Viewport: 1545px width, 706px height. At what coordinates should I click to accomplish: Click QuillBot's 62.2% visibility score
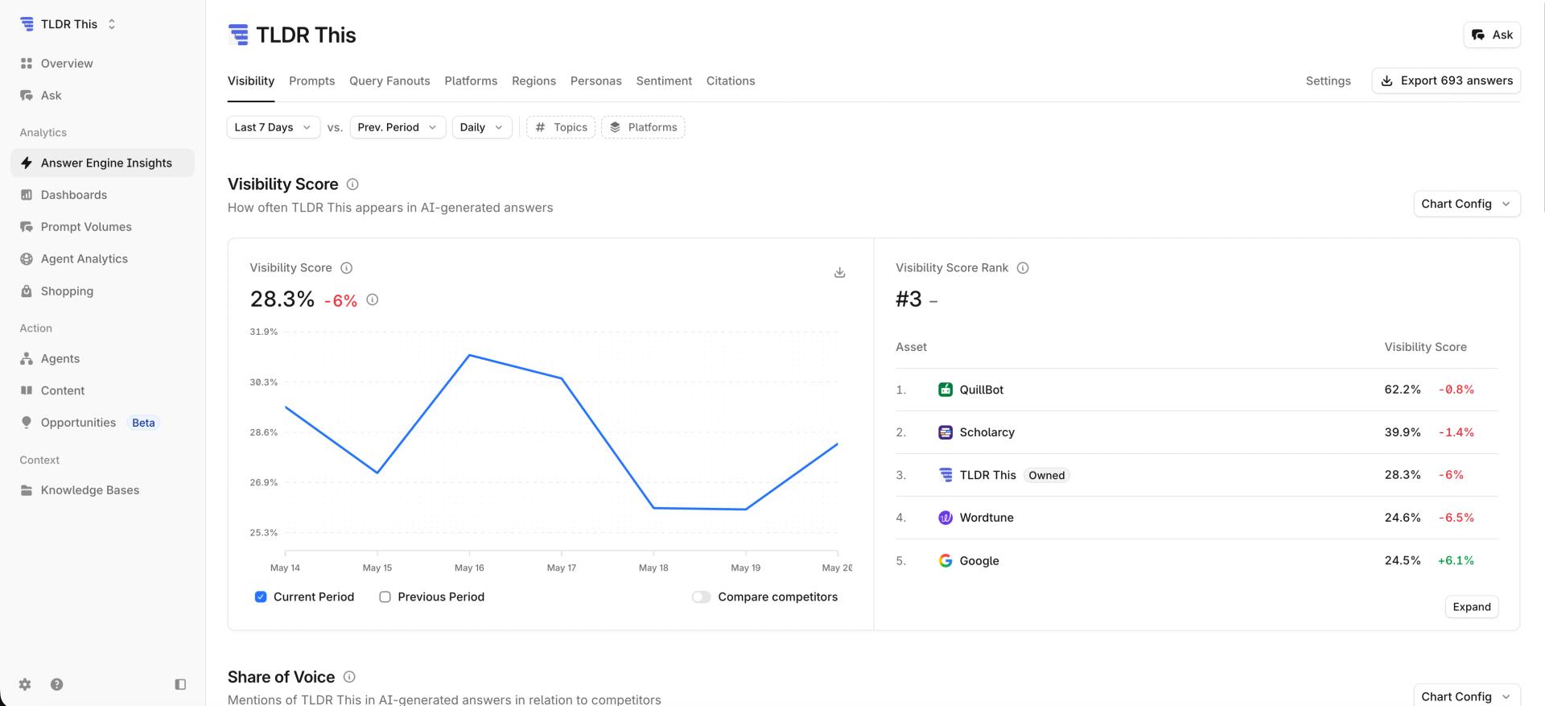[x=1403, y=390]
